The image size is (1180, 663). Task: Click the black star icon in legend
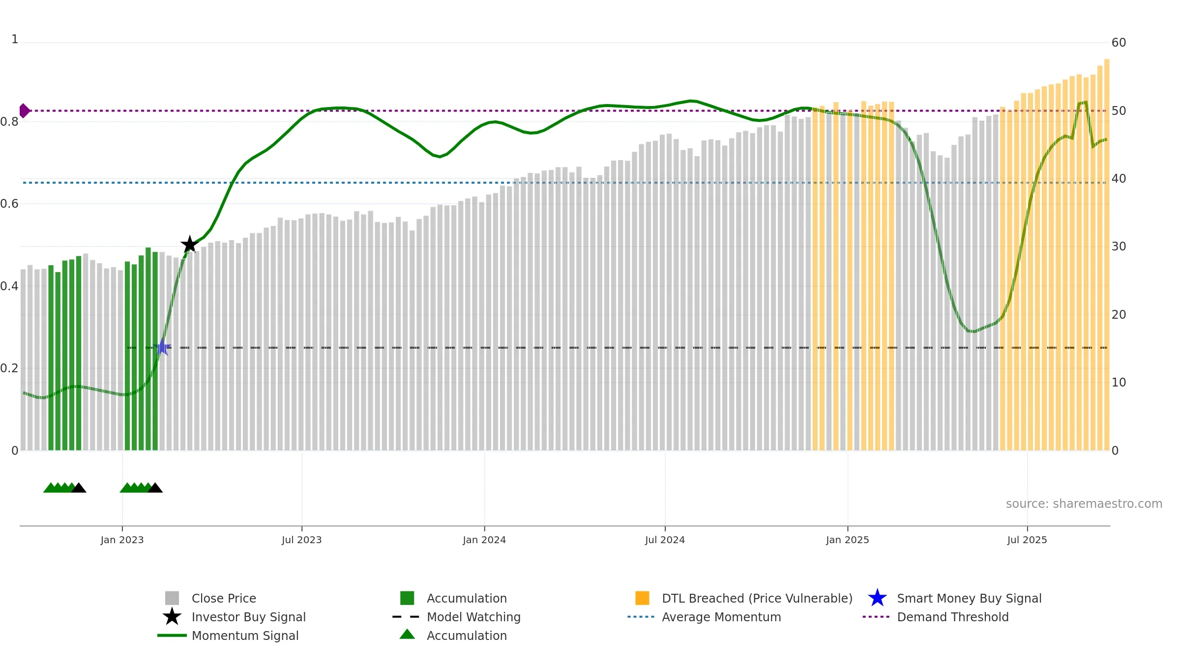172,617
